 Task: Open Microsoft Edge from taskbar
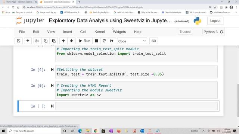(x=80, y=131)
